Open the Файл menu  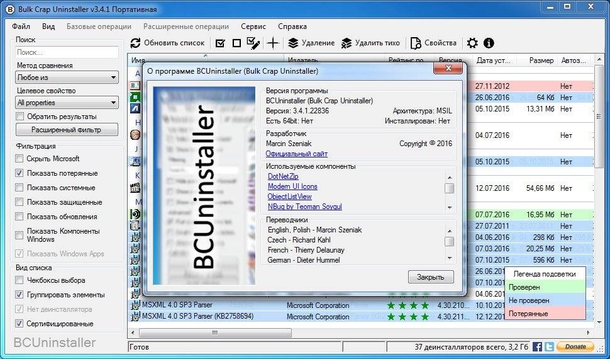[x=21, y=26]
